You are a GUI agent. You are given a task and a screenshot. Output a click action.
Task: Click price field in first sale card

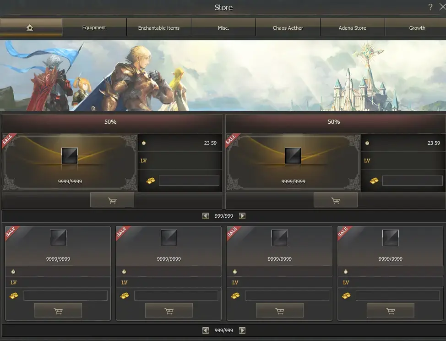65,296
